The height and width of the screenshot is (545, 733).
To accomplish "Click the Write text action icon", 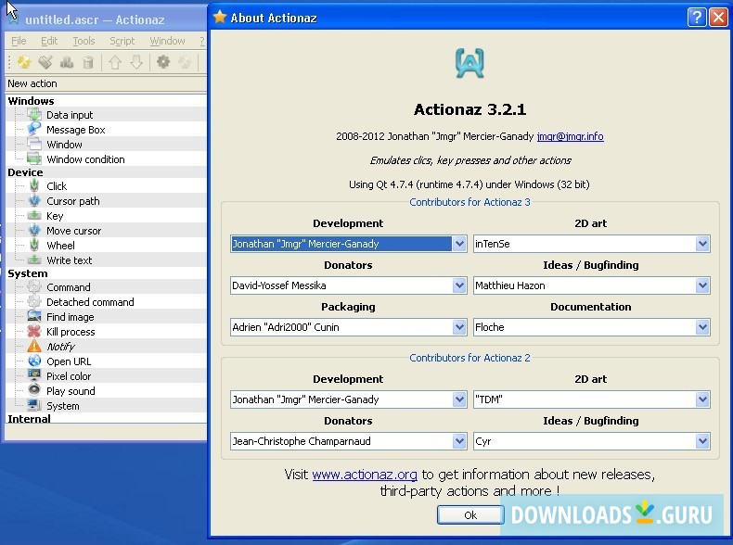I will click(x=34, y=260).
